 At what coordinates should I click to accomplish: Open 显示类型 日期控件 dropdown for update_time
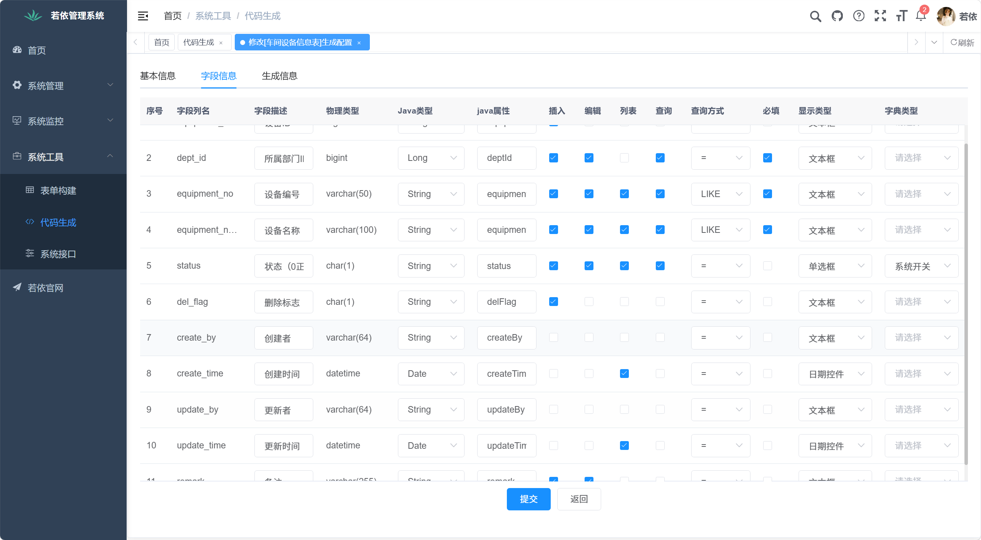click(x=835, y=445)
